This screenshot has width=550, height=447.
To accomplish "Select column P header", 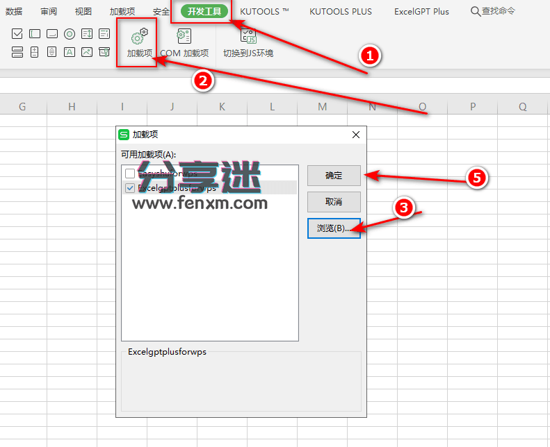I will tap(473, 106).
